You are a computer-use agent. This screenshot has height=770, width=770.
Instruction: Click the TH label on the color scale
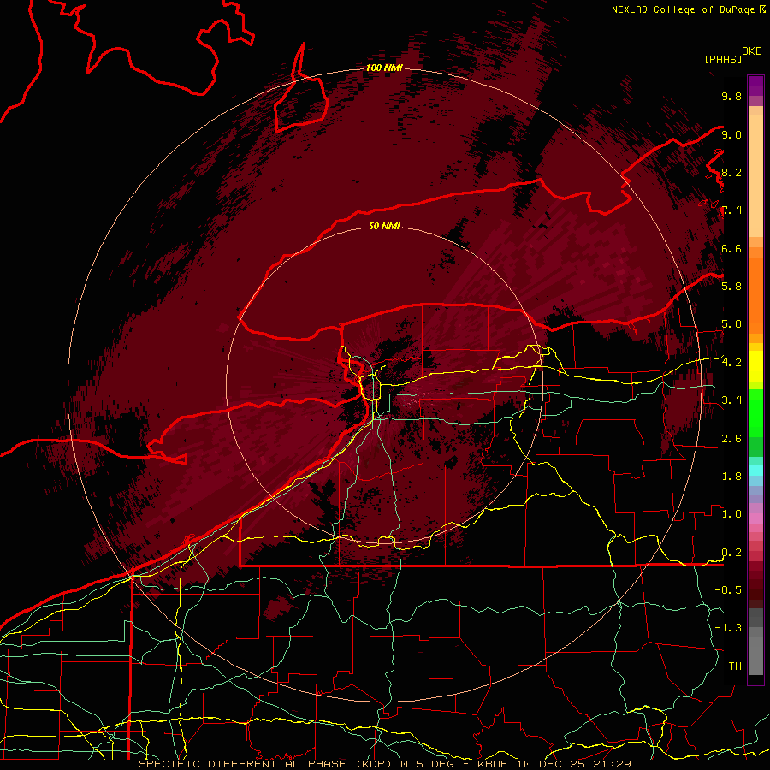735,666
